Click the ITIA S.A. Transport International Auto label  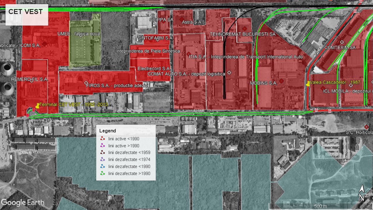click(246, 57)
